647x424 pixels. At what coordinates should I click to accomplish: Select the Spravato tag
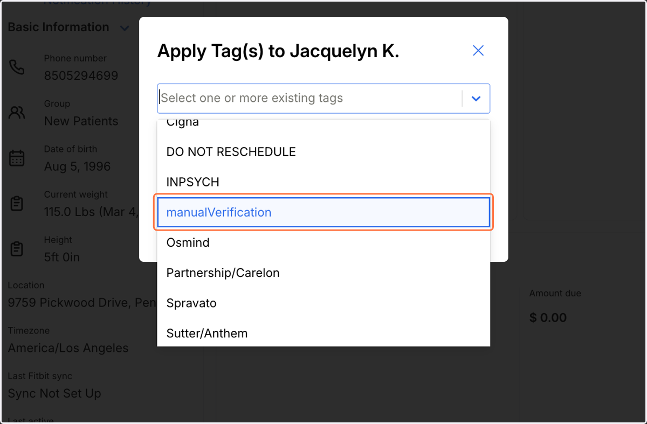(x=323, y=303)
